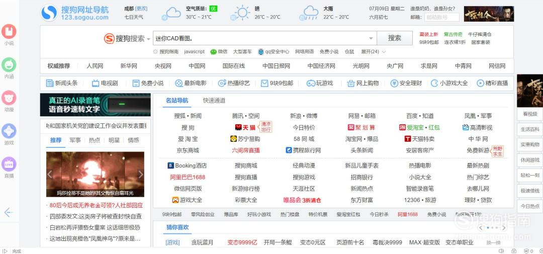Open the 阿里巴巴1688 link
Image resolution: width=543 pixels, height=254 pixels.
point(188,177)
